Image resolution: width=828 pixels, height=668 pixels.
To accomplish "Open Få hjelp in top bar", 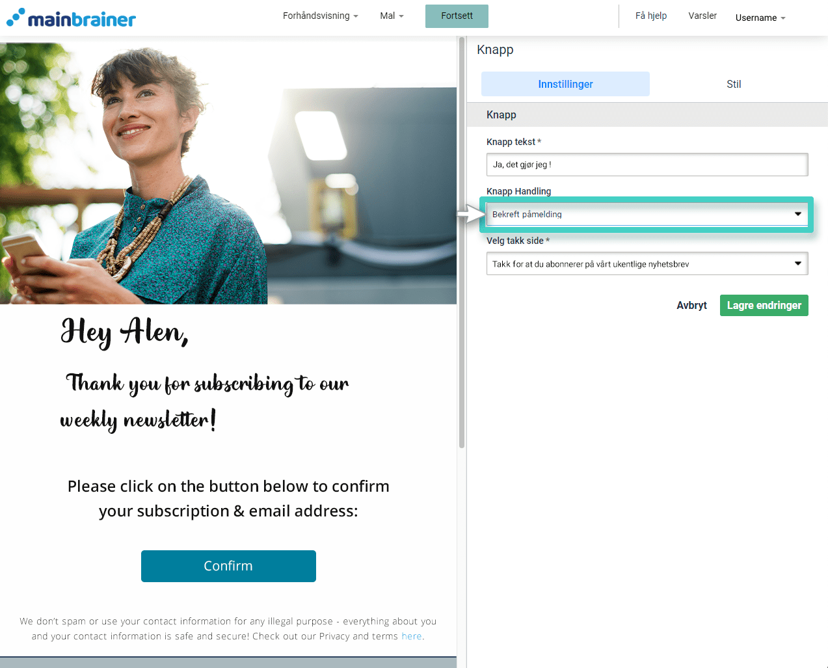I will point(651,16).
